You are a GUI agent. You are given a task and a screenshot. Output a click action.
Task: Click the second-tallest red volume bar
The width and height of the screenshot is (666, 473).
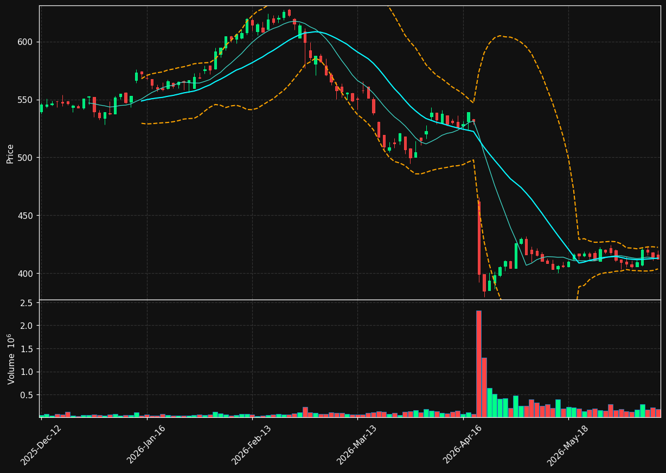pos(484,387)
